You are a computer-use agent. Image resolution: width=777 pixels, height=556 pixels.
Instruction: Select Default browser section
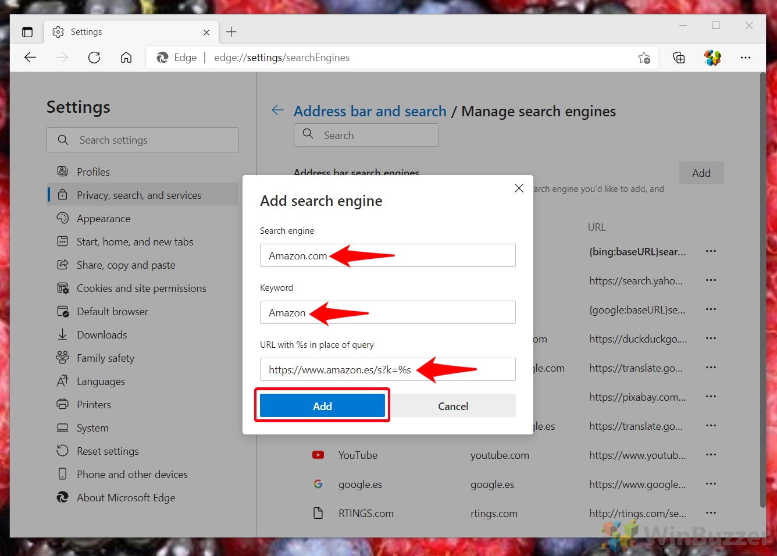tap(142, 312)
